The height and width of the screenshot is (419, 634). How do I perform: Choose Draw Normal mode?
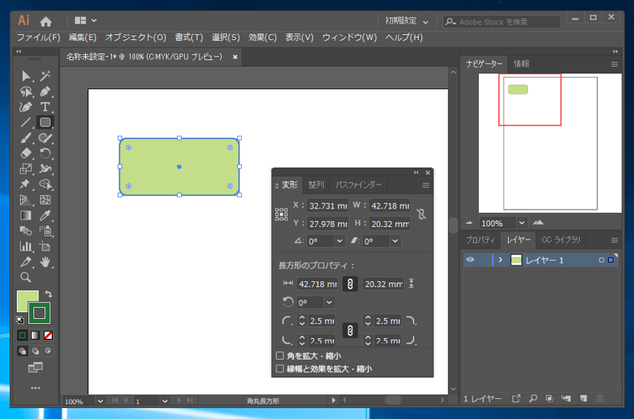tap(23, 351)
